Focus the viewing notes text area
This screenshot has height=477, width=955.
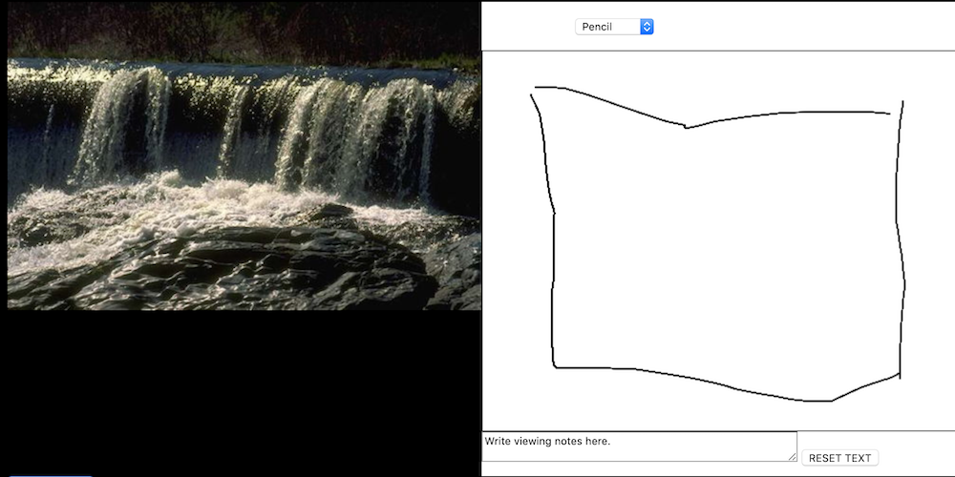639,446
